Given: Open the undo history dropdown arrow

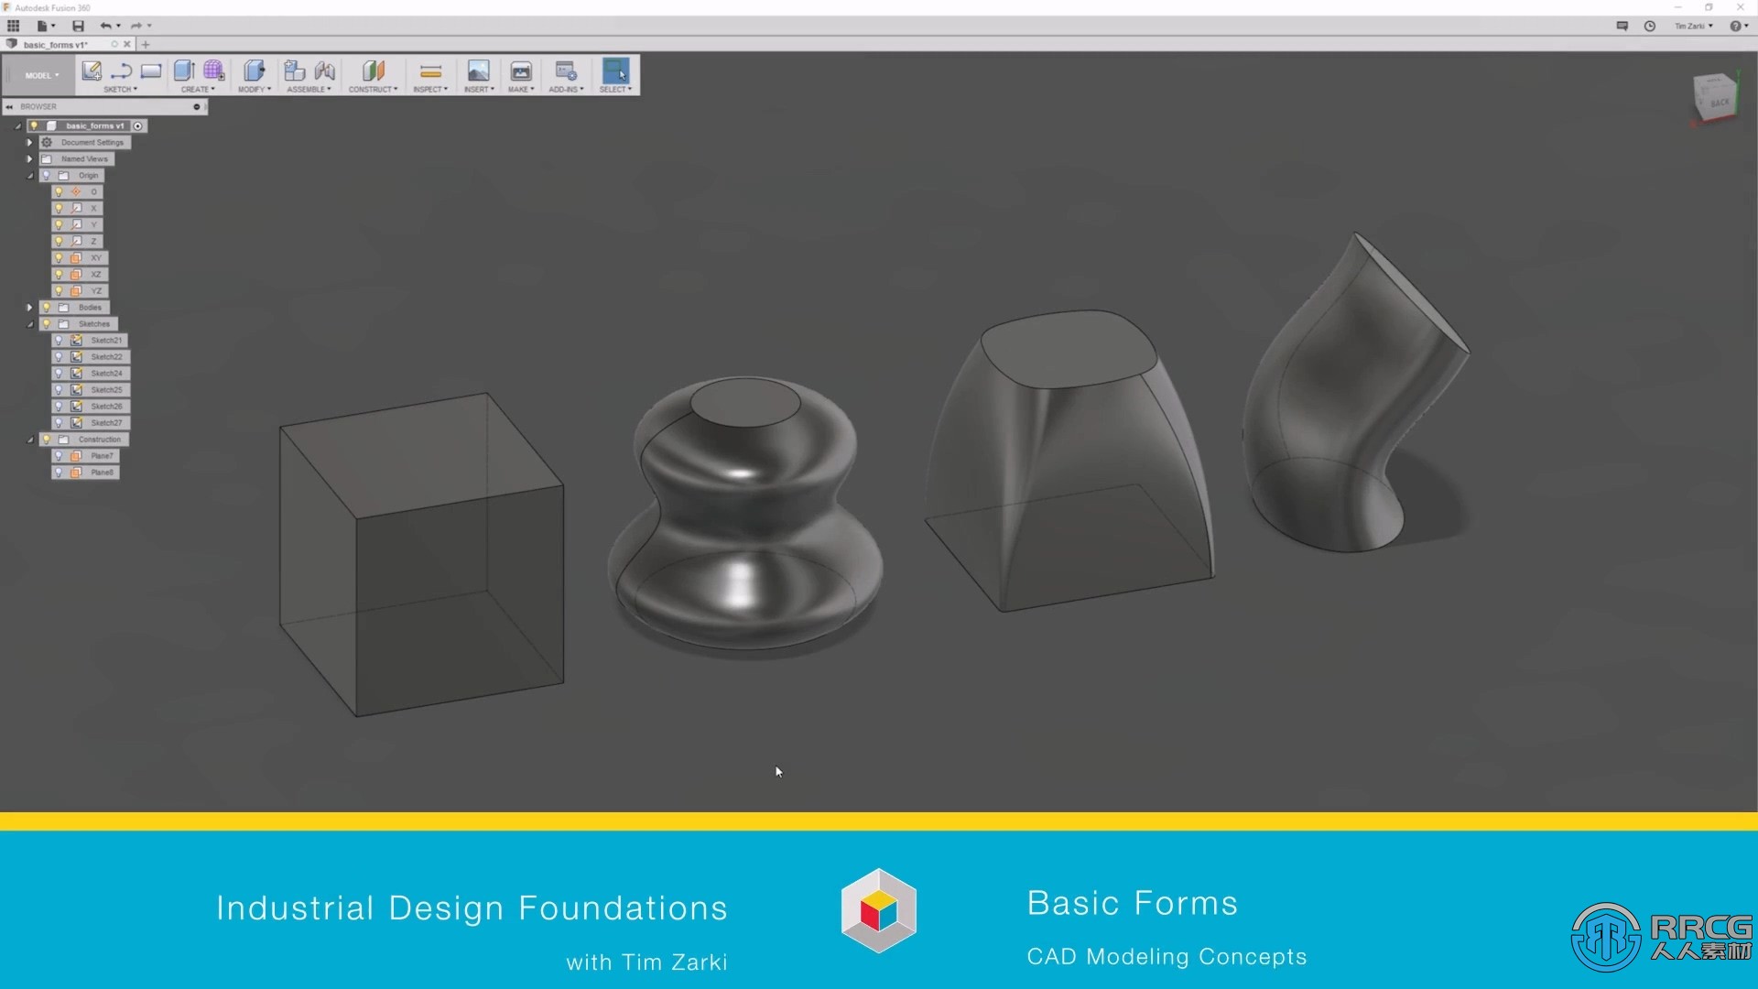Looking at the screenshot, I should (x=119, y=26).
